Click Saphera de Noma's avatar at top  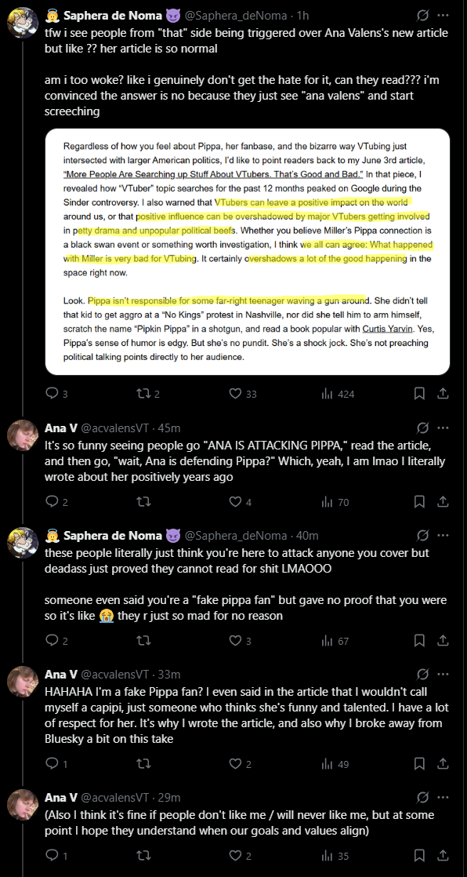[23, 23]
